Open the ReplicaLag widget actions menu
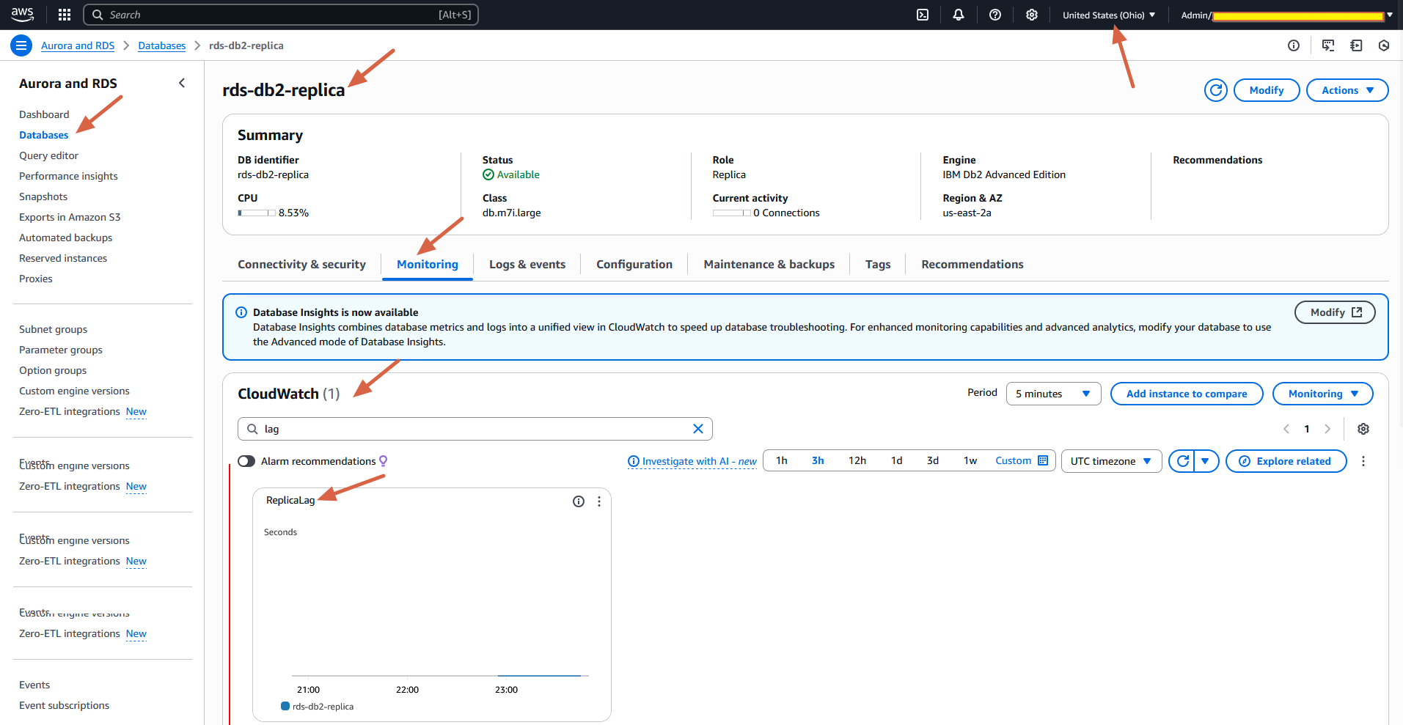This screenshot has width=1403, height=725. tap(599, 501)
